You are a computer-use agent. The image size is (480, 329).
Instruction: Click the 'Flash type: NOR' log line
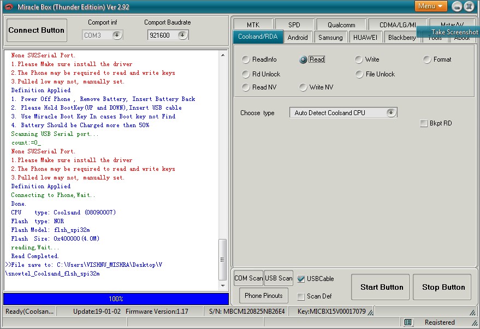(37, 221)
